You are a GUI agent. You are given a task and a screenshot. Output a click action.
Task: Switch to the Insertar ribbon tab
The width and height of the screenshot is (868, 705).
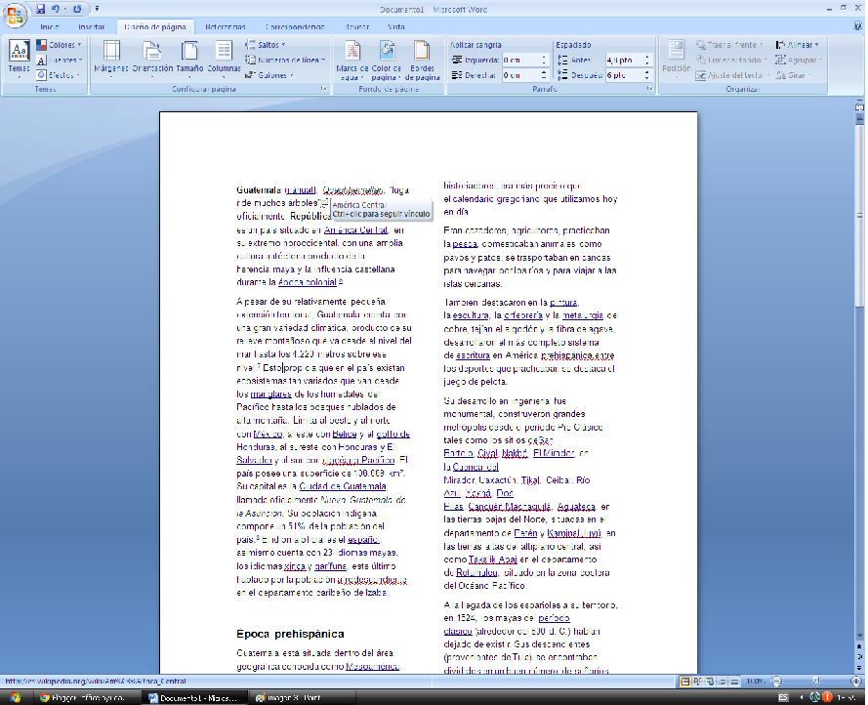coord(91,26)
